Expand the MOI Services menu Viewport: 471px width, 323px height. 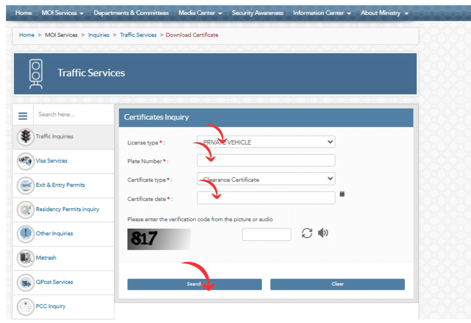tap(62, 13)
